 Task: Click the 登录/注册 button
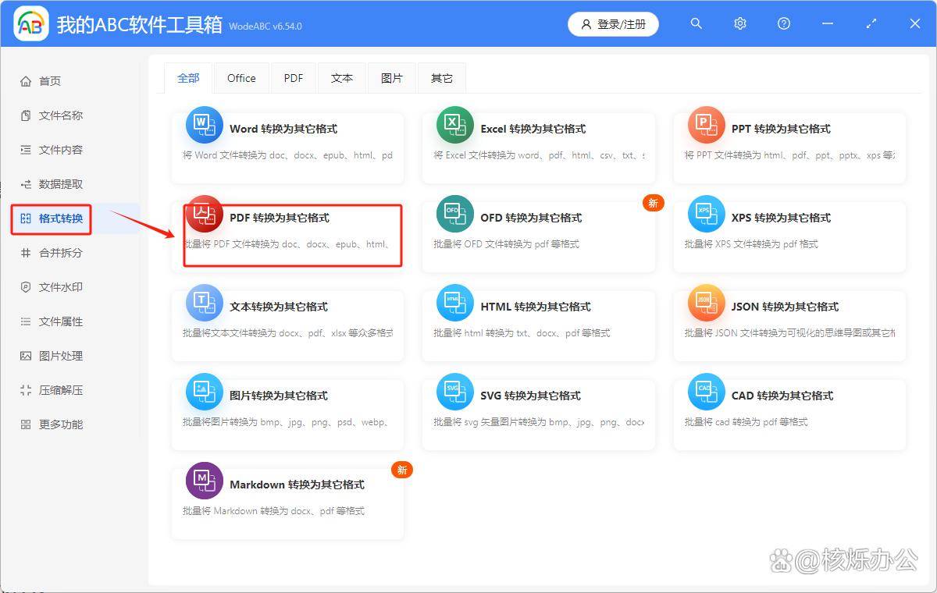(613, 24)
